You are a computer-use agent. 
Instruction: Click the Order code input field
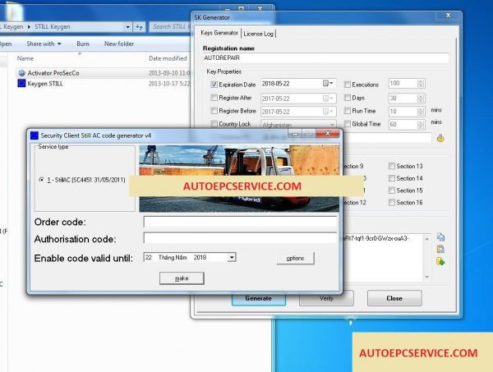(x=240, y=222)
